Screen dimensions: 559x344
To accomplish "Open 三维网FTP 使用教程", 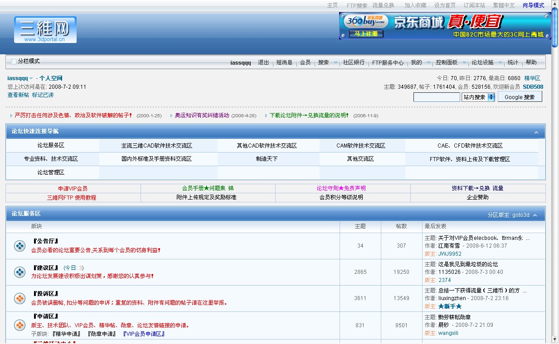I will pos(72,197).
